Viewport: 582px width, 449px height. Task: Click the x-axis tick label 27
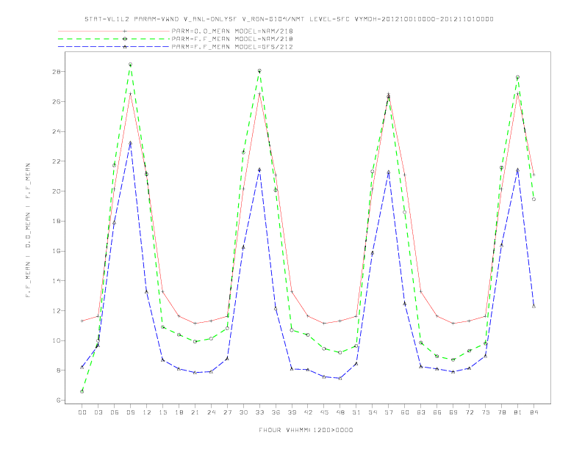227,412
